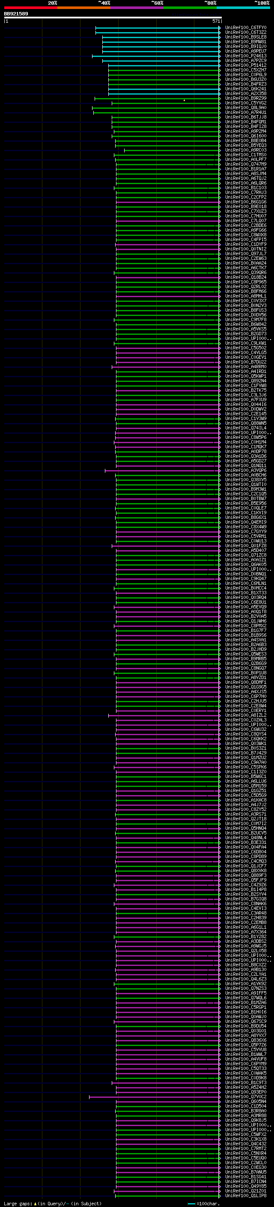Open hit UniRef100_P24613

[x=246, y=56]
